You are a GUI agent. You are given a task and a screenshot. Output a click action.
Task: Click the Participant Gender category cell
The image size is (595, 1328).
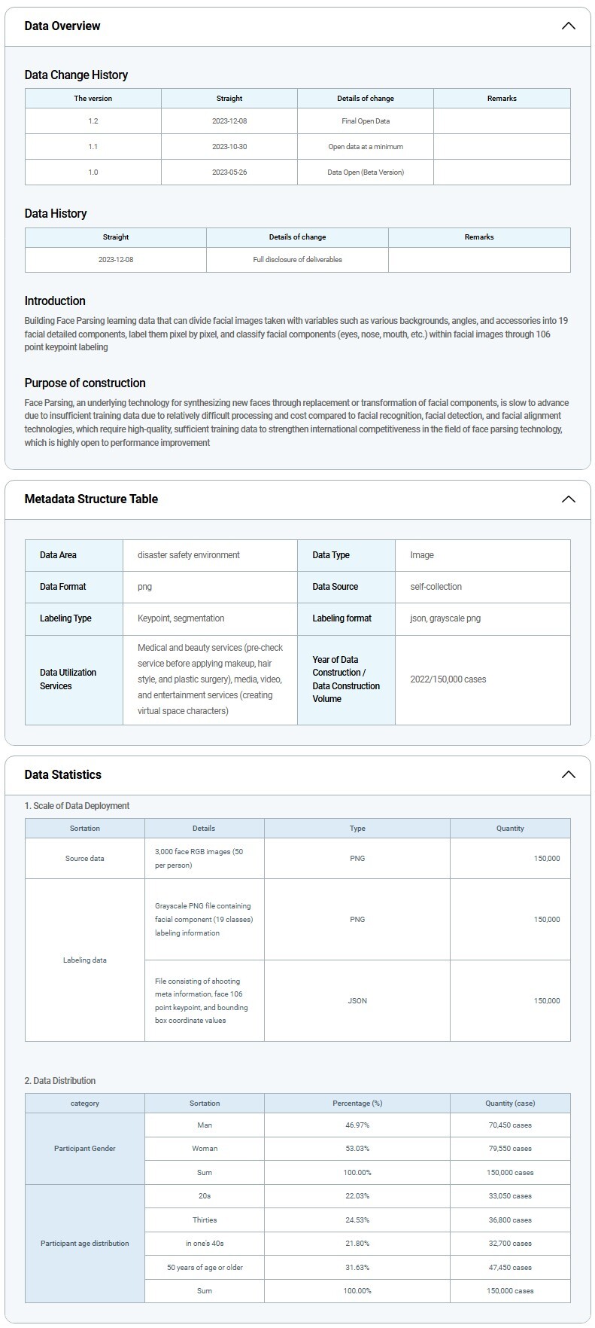pyautogui.click(x=85, y=1149)
